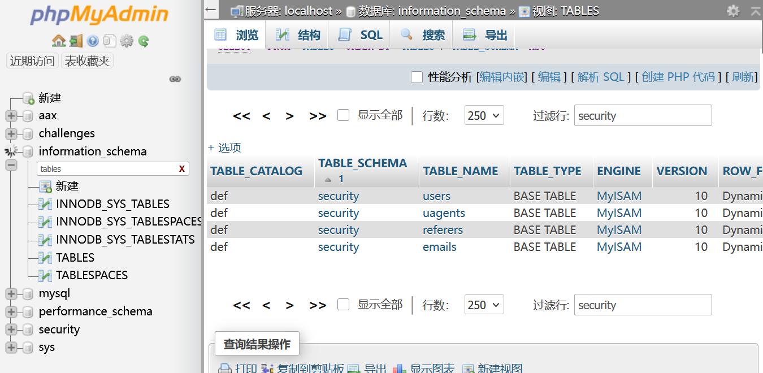Collapse the navigation panel with left arrow
This screenshot has width=763, height=373.
[x=211, y=10]
